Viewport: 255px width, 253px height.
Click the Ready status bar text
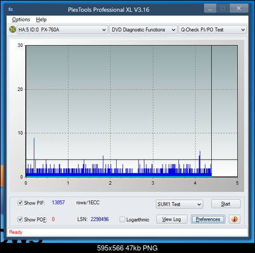pyautogui.click(x=16, y=232)
